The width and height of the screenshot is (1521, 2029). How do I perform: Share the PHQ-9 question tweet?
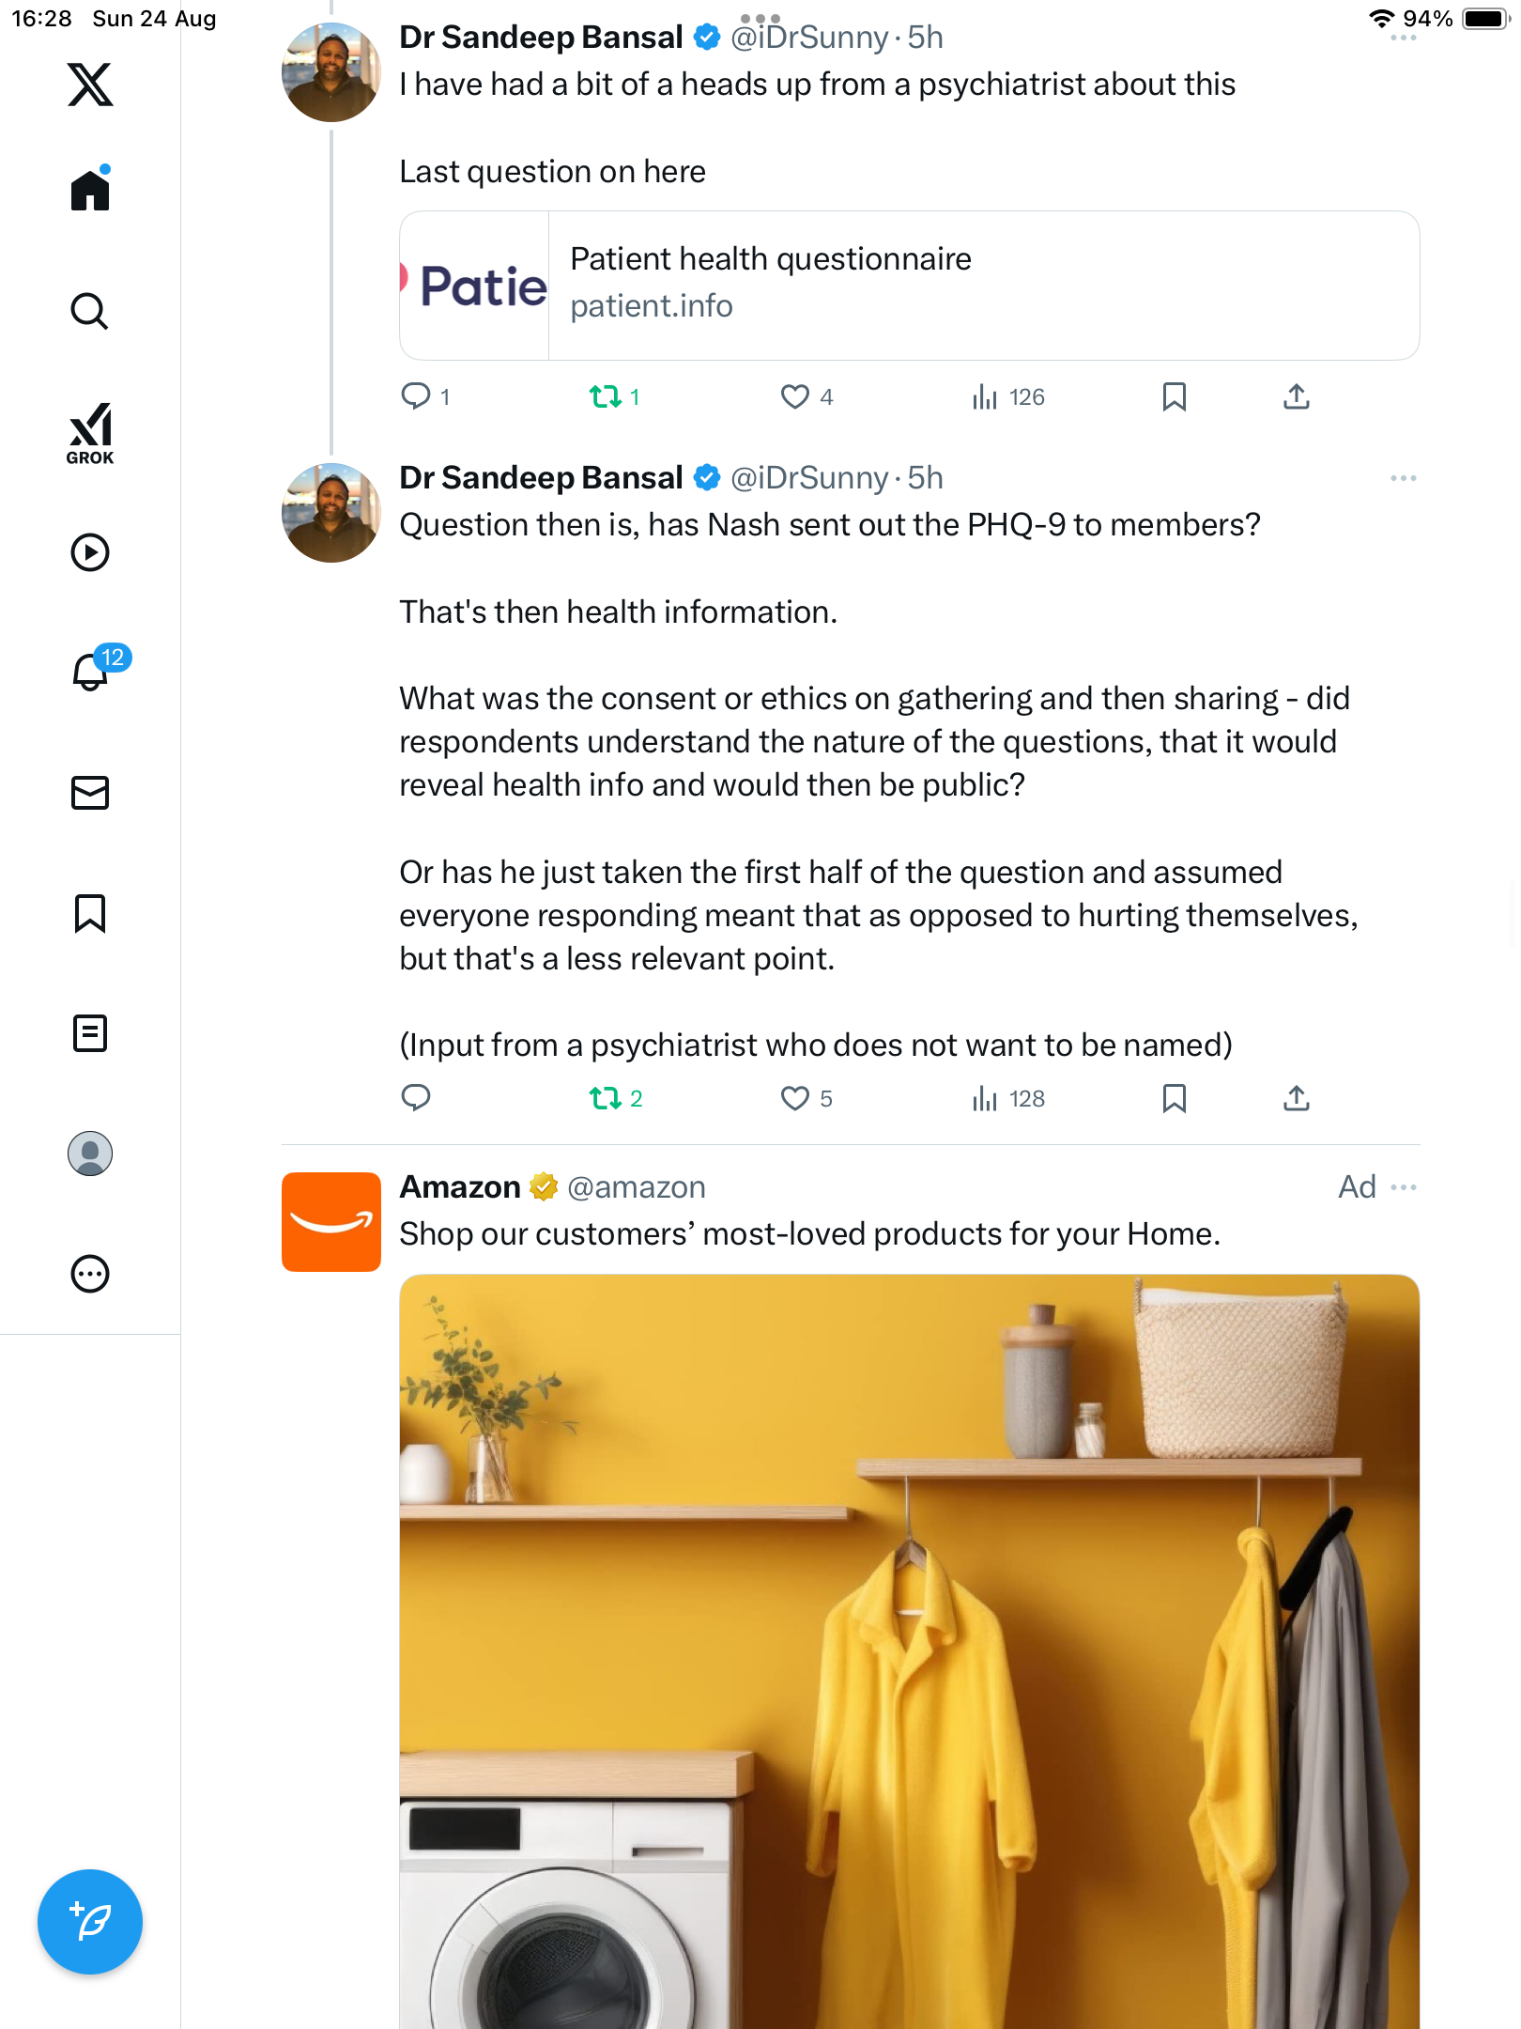(x=1296, y=1098)
